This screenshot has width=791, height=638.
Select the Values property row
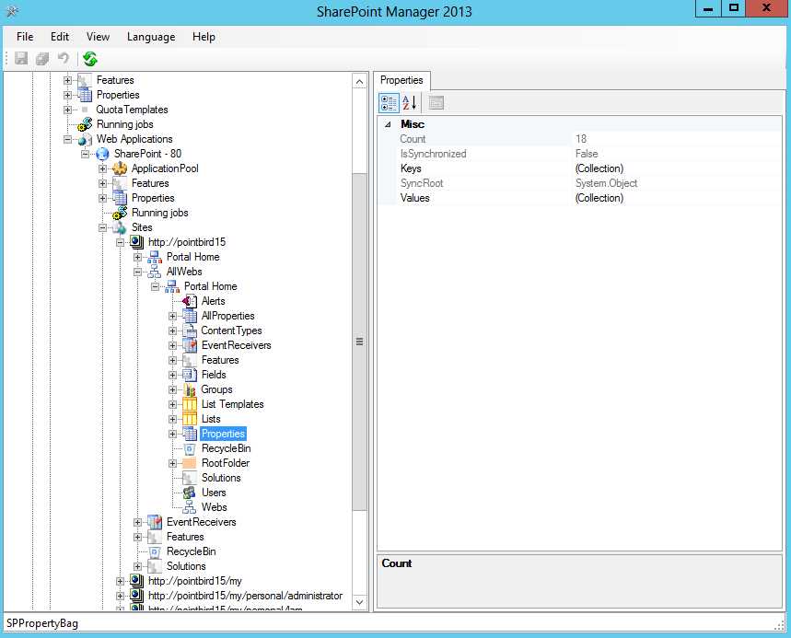pos(579,198)
